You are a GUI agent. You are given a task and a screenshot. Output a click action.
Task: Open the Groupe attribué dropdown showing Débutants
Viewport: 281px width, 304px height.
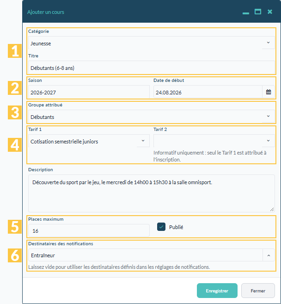coord(152,116)
